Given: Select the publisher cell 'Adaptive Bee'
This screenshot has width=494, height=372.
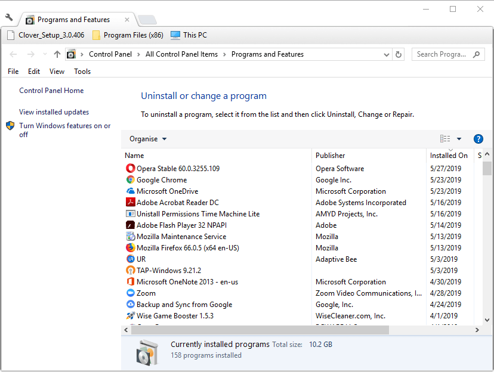Looking at the screenshot, I should pos(336,259).
